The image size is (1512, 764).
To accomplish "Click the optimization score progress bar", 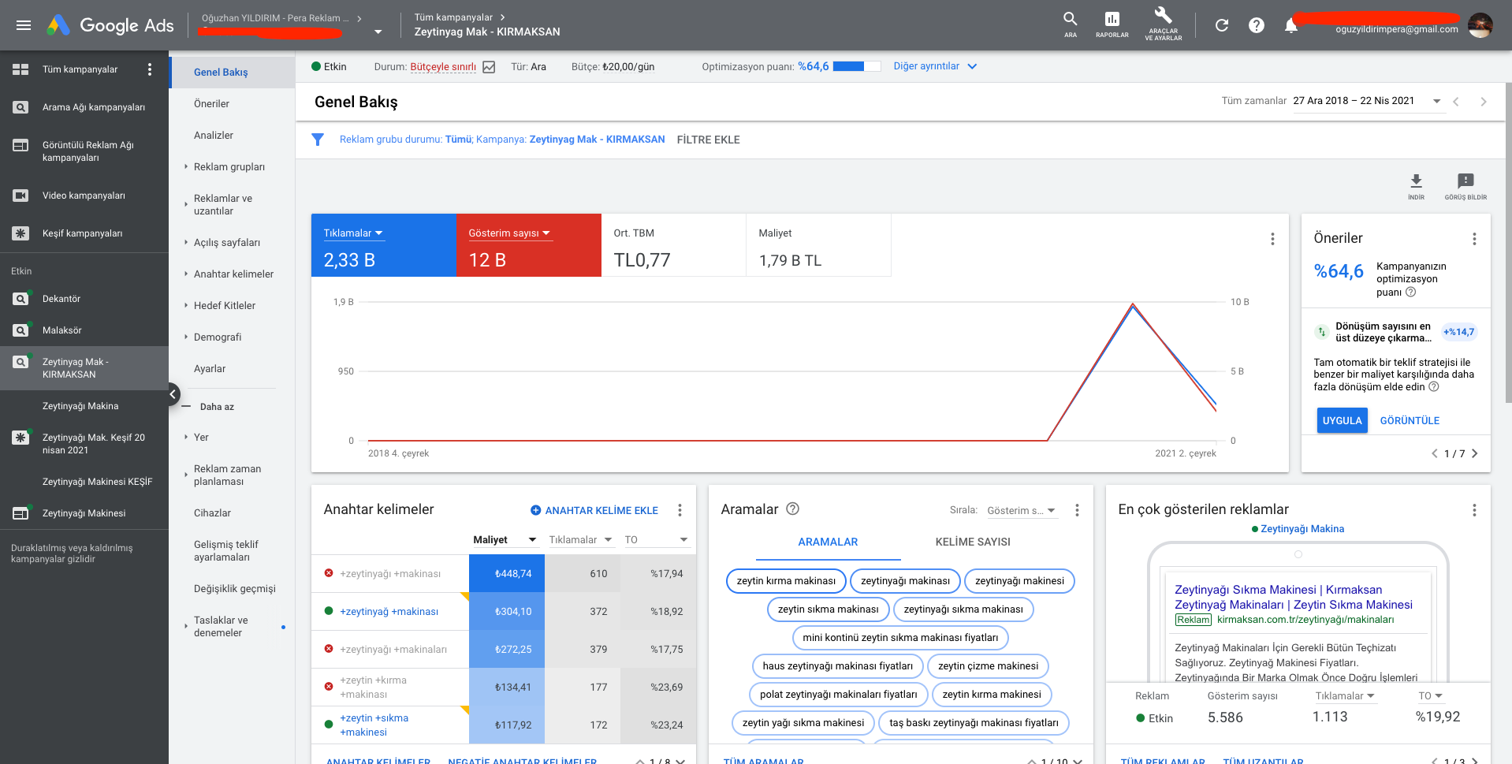I will click(857, 66).
